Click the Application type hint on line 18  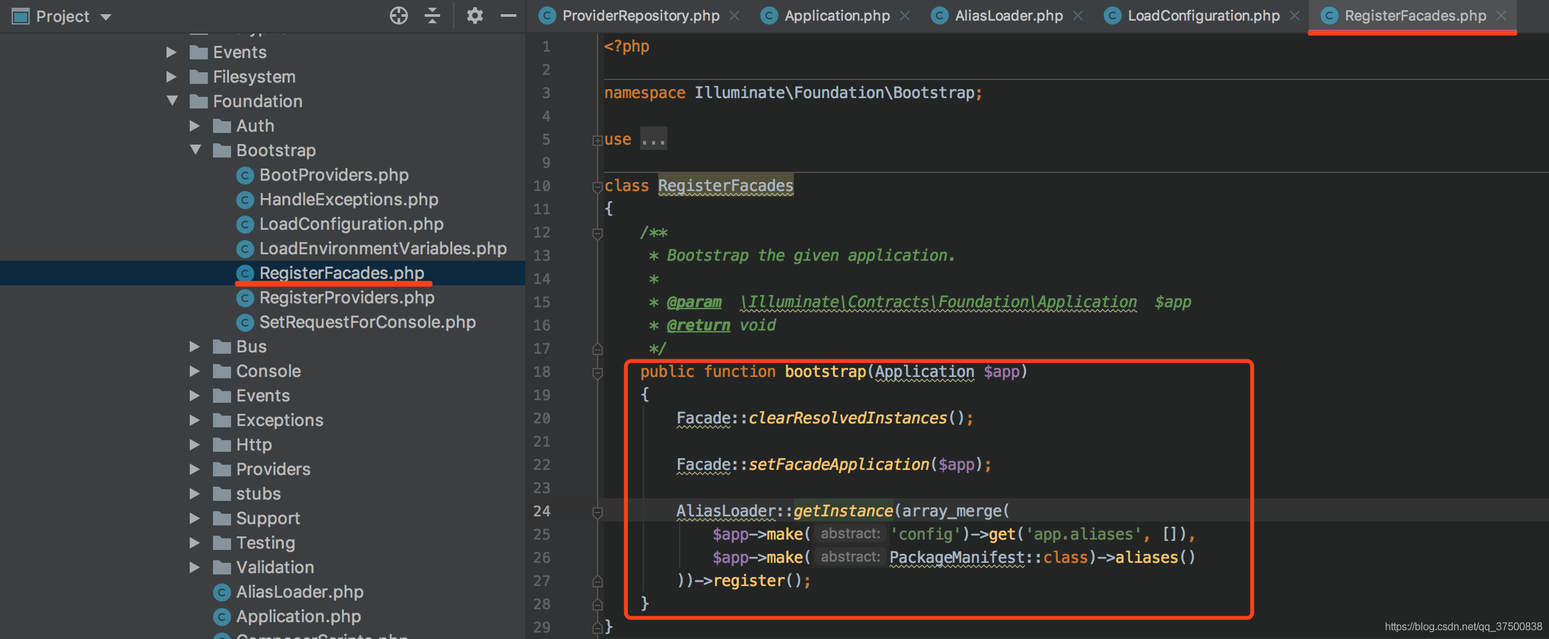pos(924,372)
